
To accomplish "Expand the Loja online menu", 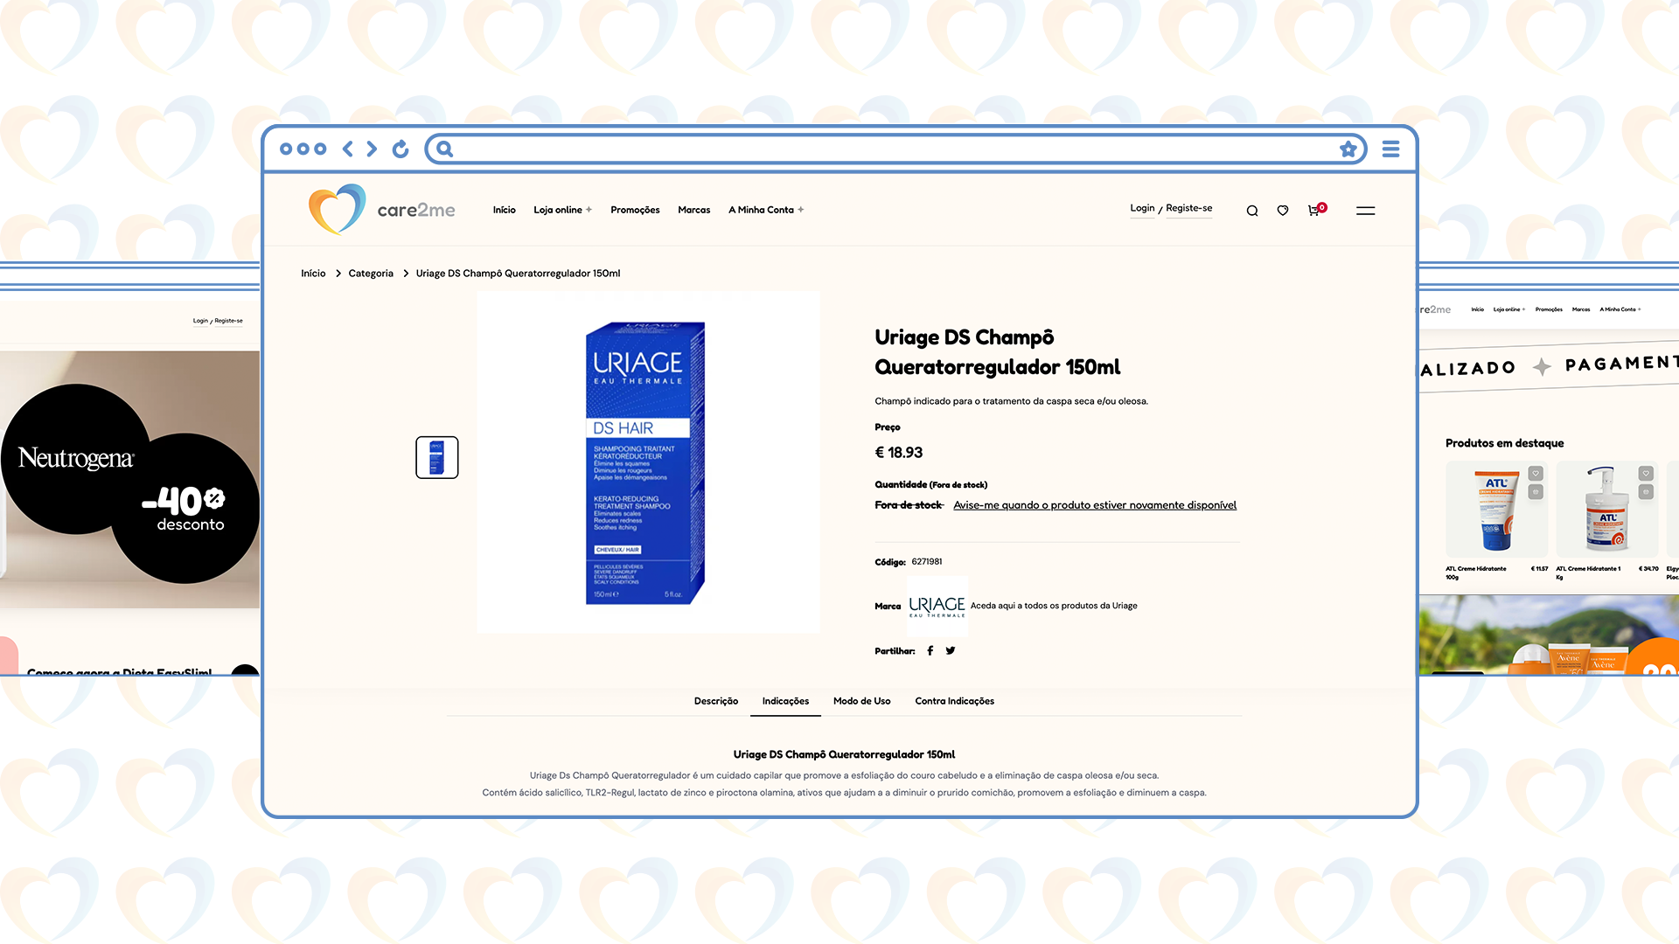I will point(562,210).
